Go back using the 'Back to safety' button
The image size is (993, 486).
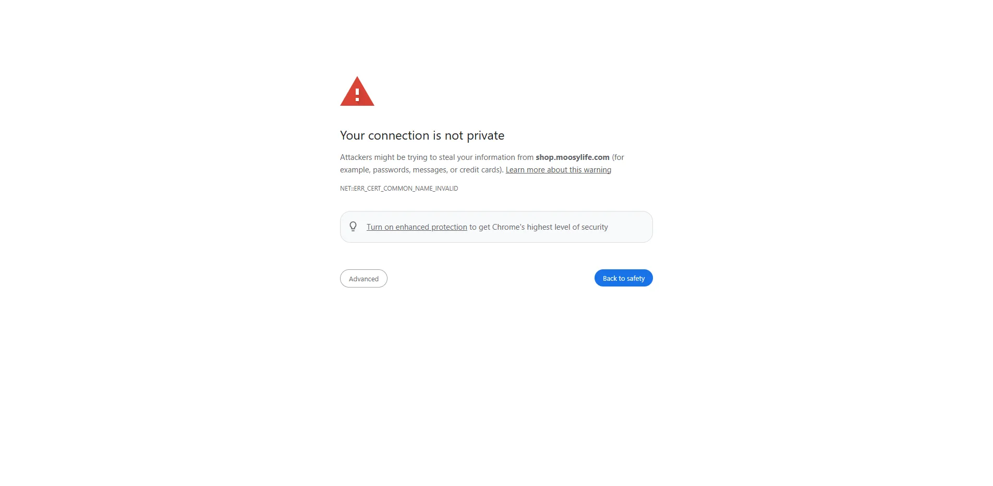[x=623, y=278]
